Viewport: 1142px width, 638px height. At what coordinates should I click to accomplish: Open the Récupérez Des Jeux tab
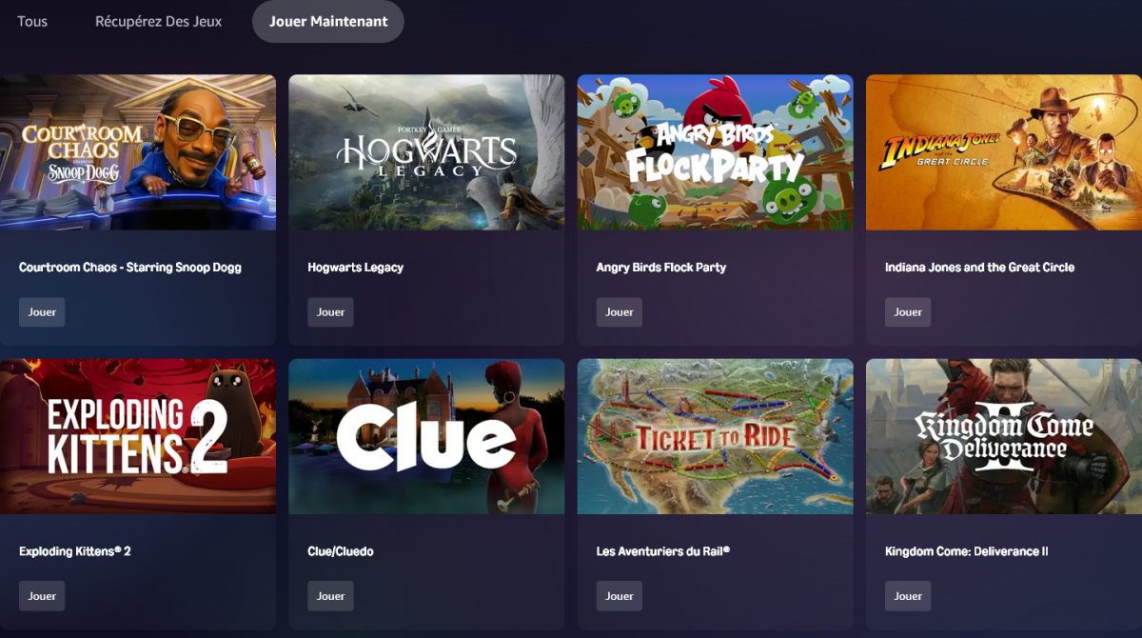159,21
